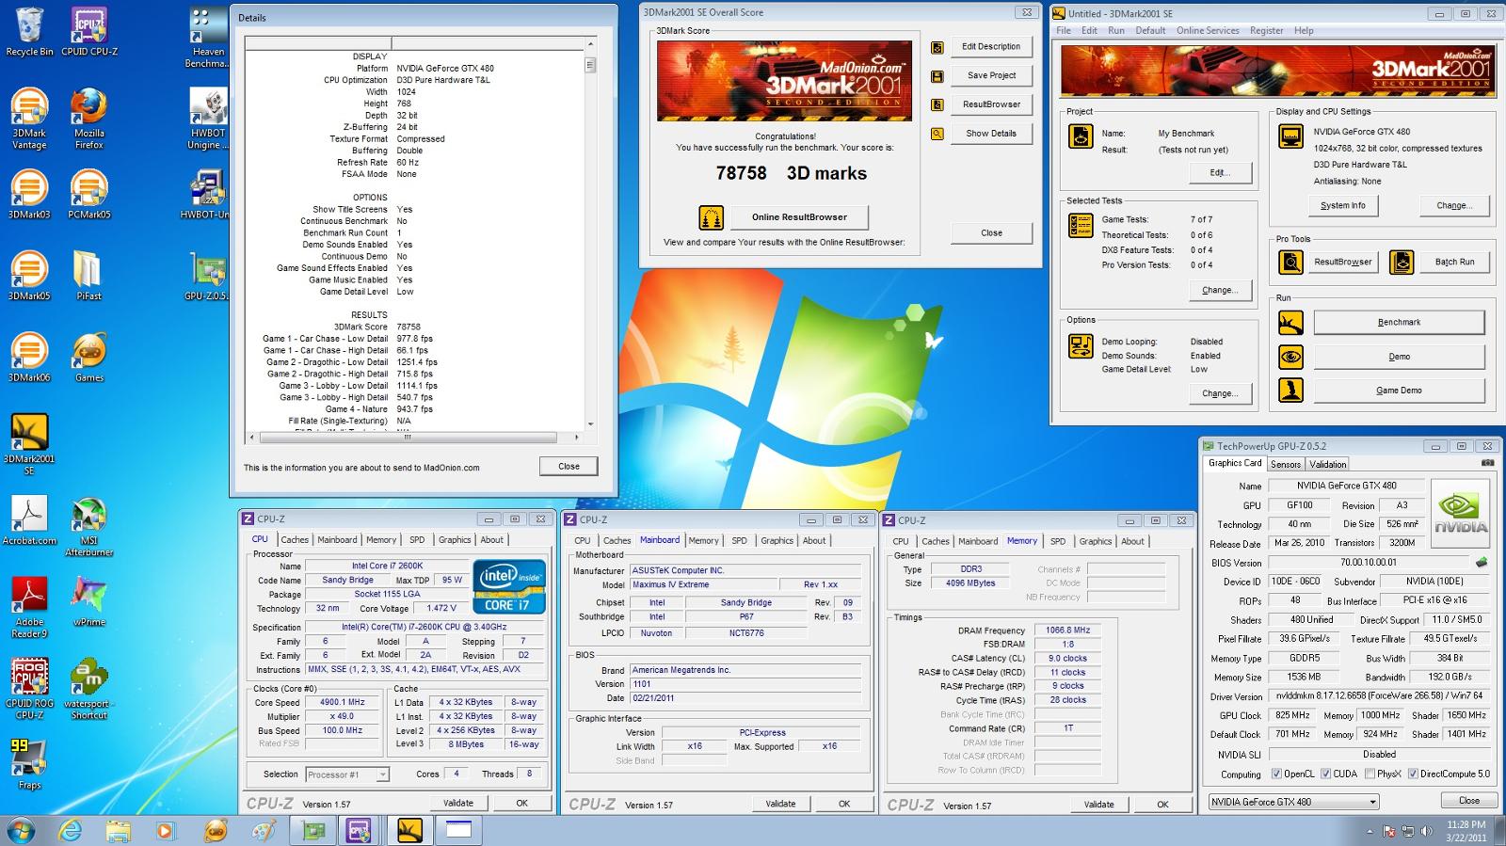
Task: Open CPUID ROG CPU-Z desktop icon
Action: point(29,689)
